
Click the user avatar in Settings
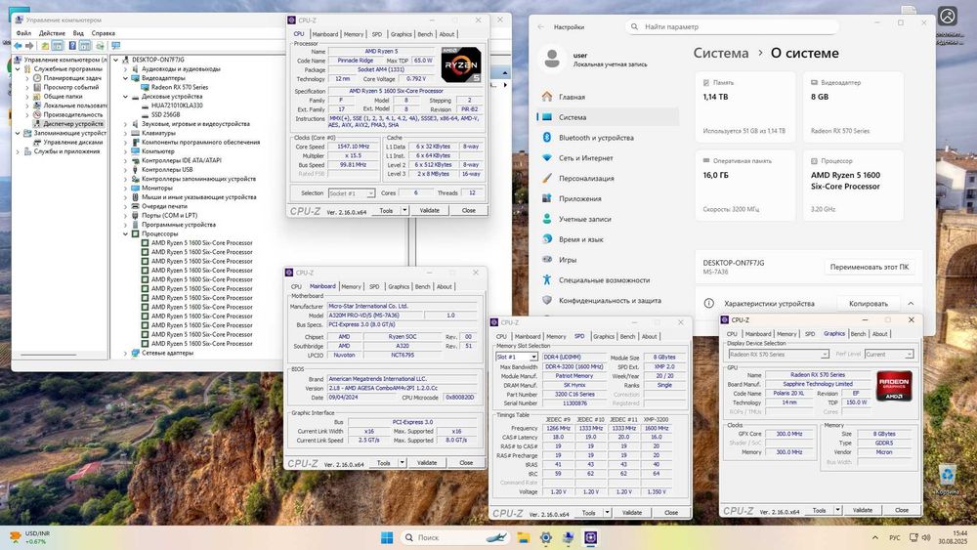[552, 59]
